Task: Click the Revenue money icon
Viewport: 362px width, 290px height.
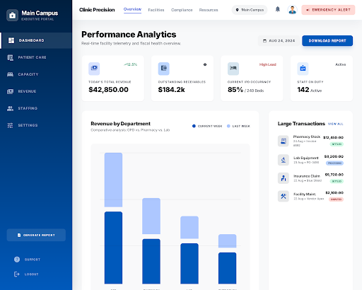Action: [x=10, y=91]
